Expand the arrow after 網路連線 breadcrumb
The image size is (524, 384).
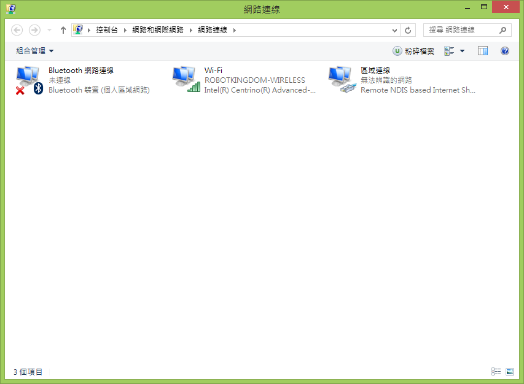point(235,30)
